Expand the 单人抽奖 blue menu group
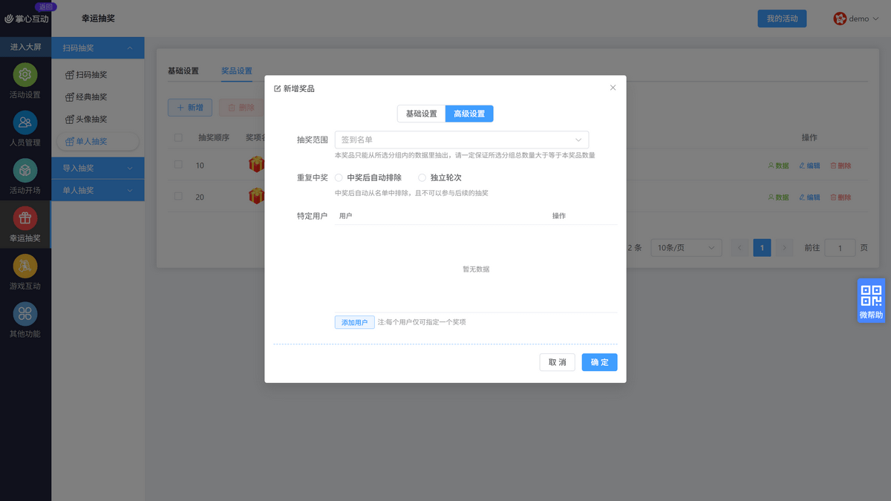The image size is (891, 501). pos(98,191)
